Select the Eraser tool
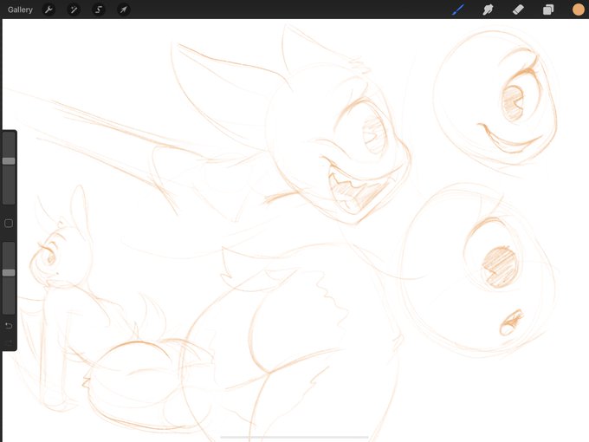Screen dimensions: 589x442 pos(518,10)
